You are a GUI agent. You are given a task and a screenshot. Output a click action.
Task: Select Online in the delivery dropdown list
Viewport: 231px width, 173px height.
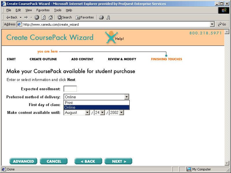click(x=96, y=107)
